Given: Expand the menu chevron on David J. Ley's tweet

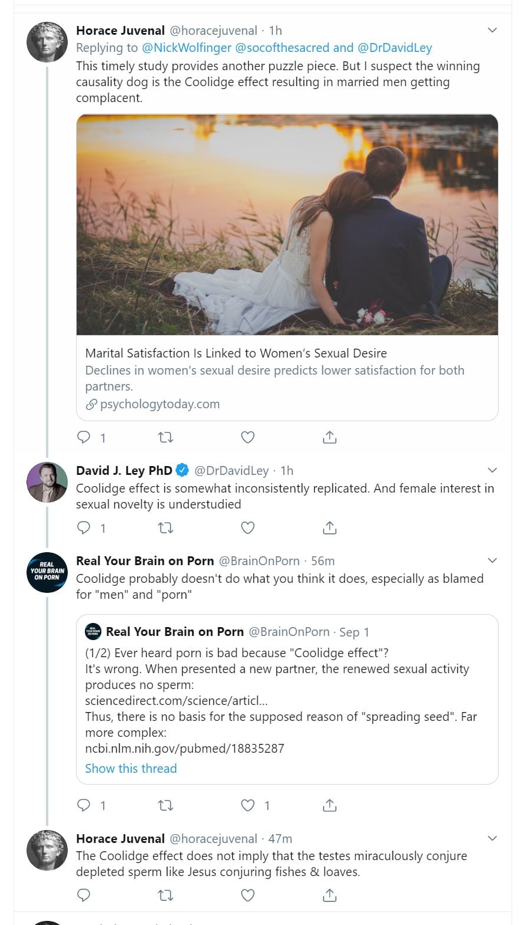Looking at the screenshot, I should click(x=492, y=470).
